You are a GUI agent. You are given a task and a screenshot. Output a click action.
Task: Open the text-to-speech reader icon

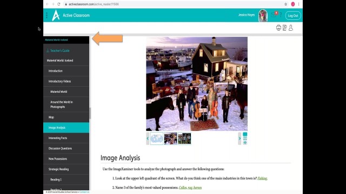pos(285,27)
